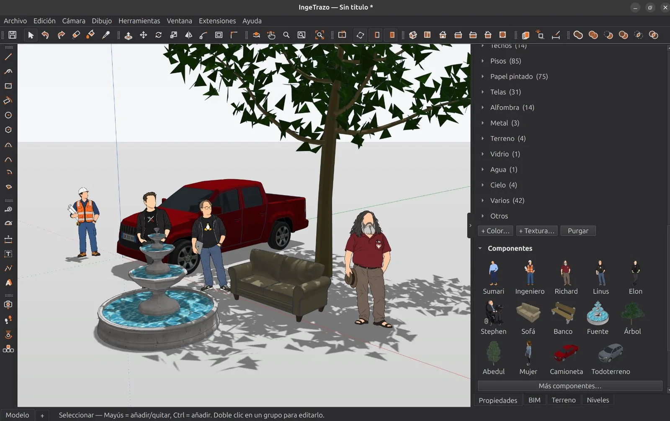Open the Herramientas menu
Image resolution: width=670 pixels, height=421 pixels.
pos(139,21)
